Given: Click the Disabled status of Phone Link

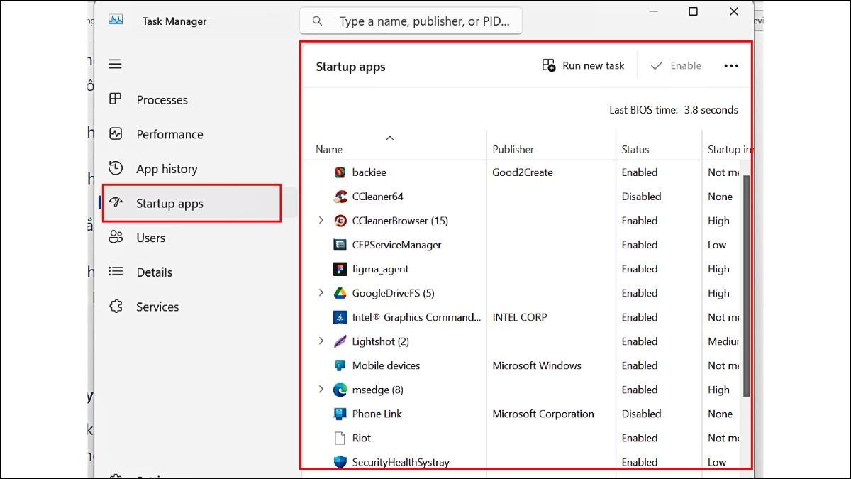Looking at the screenshot, I should (x=641, y=413).
